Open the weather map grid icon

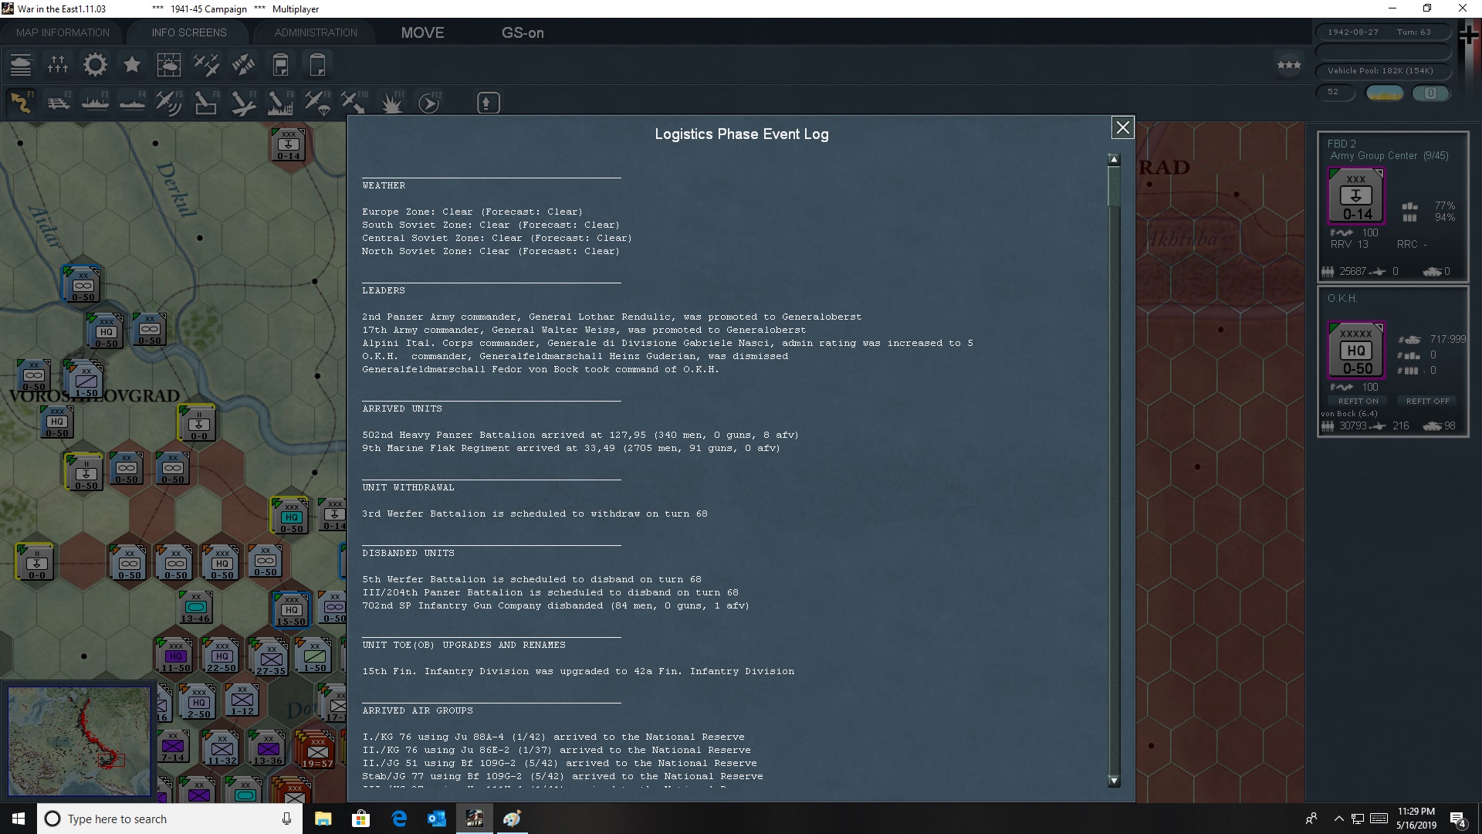coord(169,65)
